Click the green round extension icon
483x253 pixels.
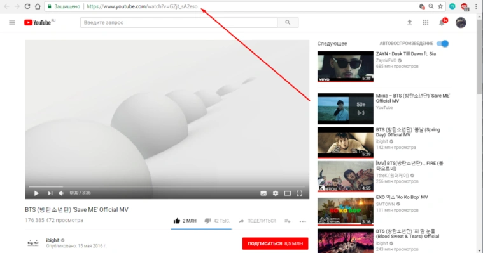point(452,6)
